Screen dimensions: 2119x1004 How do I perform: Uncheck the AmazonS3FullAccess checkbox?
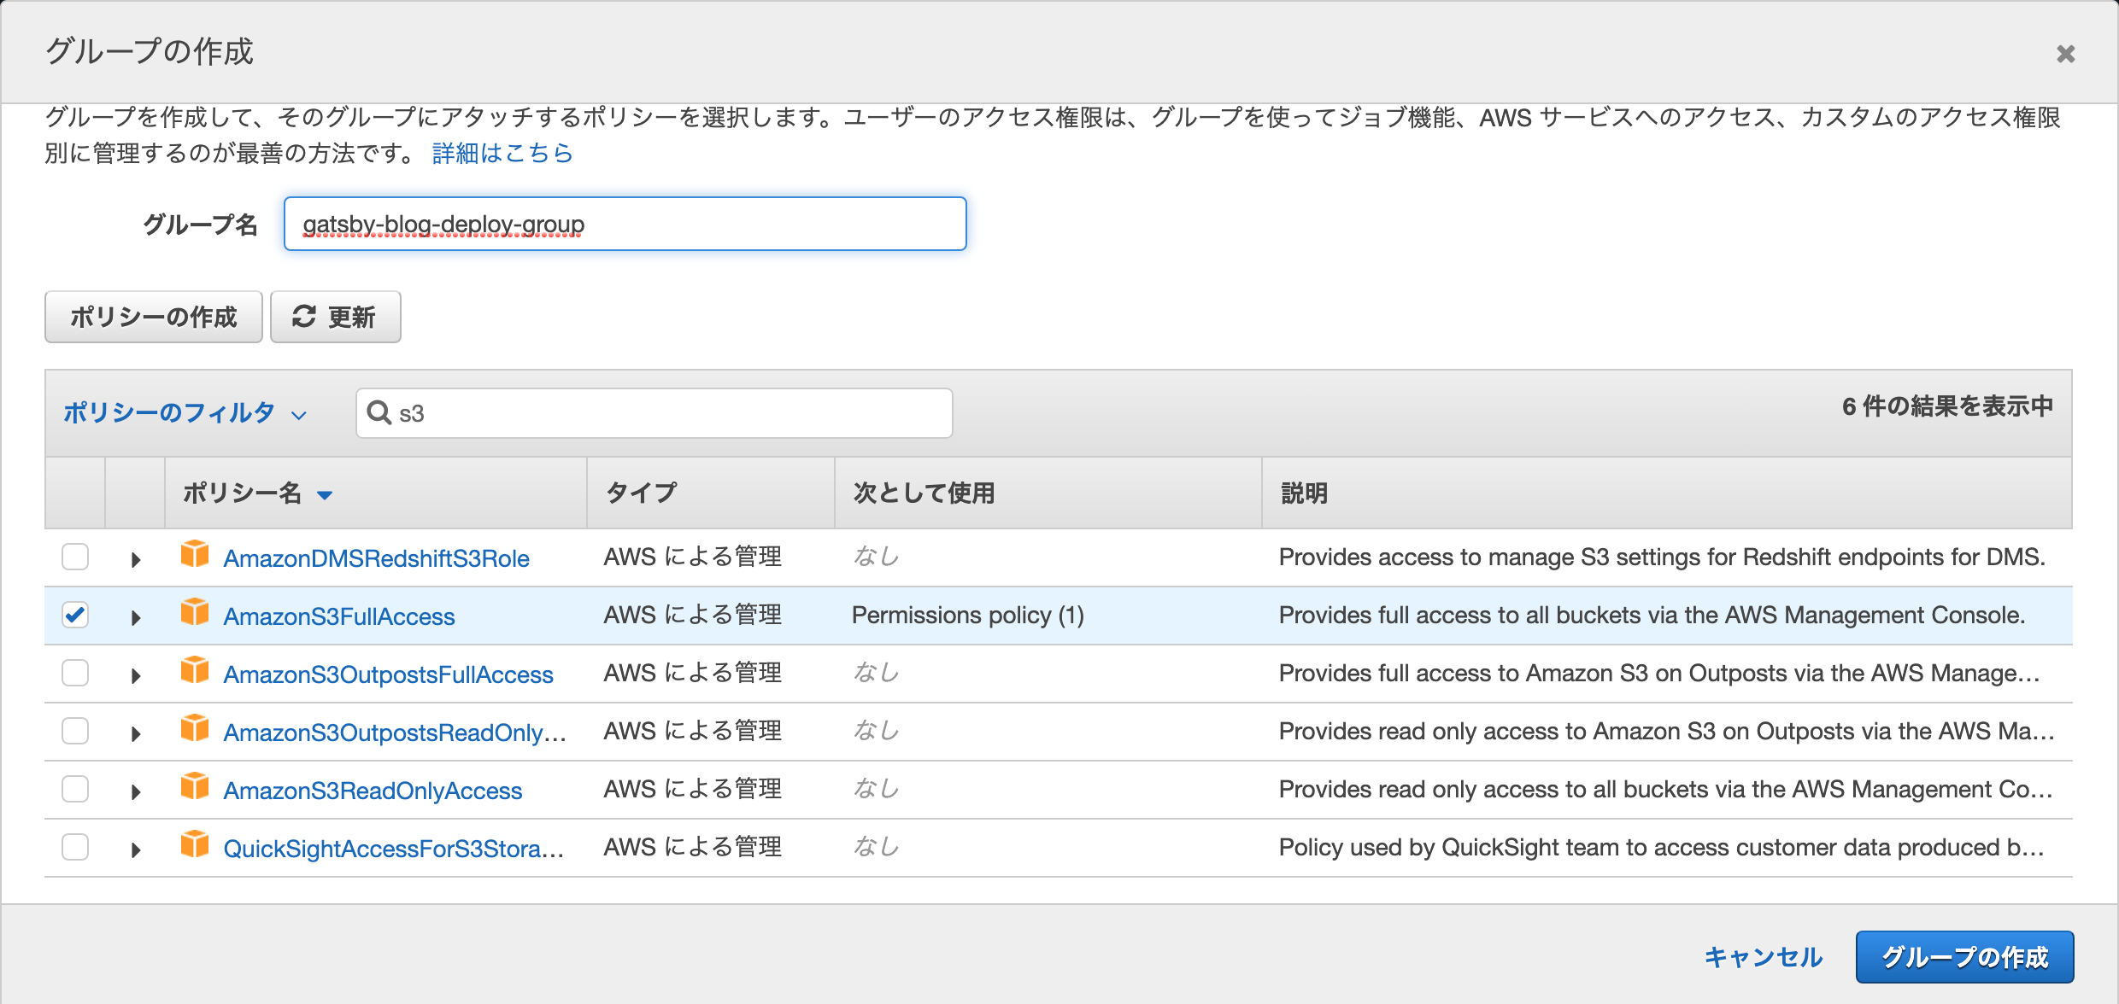click(75, 615)
